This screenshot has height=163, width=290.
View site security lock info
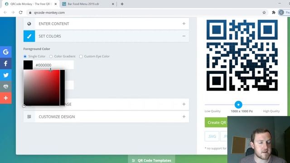tap(30, 13)
